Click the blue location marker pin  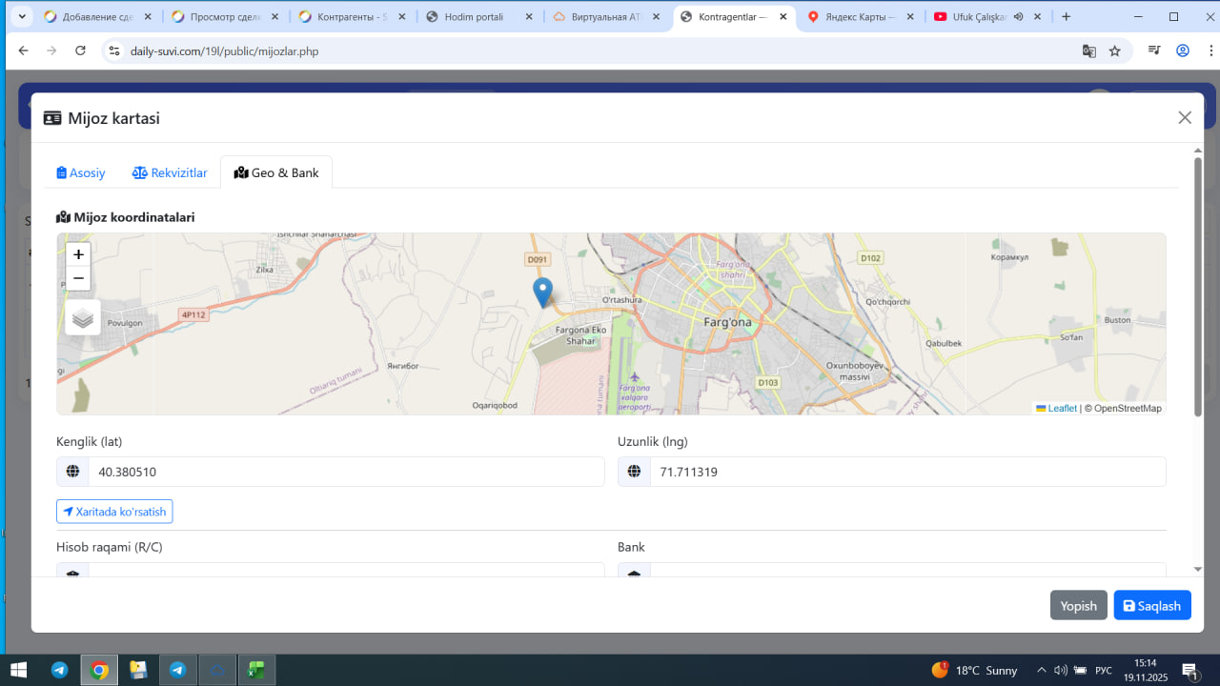pos(542,292)
